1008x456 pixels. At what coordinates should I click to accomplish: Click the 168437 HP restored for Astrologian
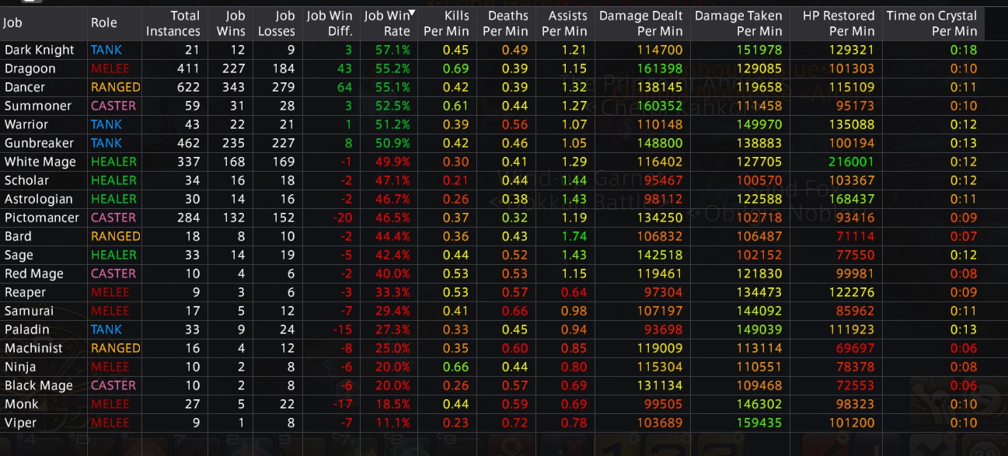click(851, 199)
